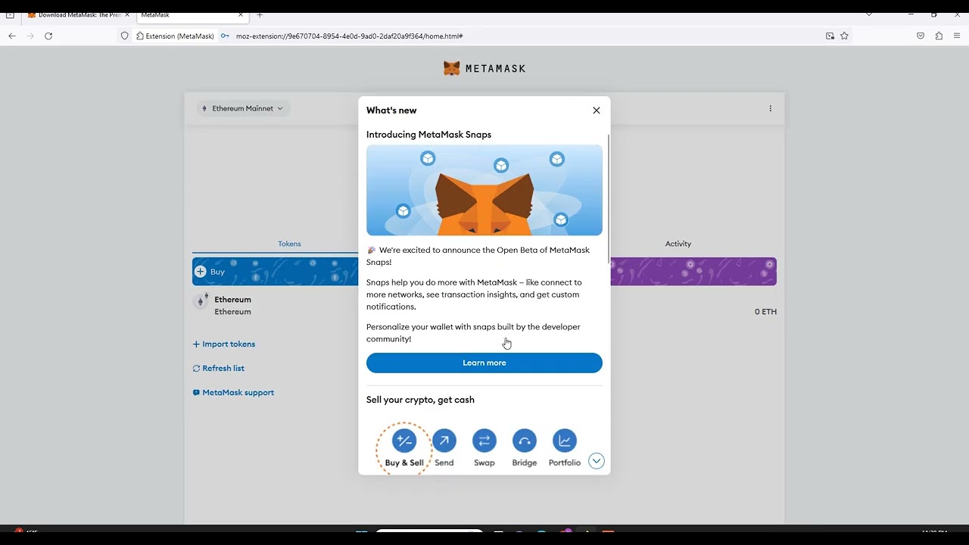This screenshot has height=545, width=969.
Task: Click the browser Forward arrow
Action: [30, 36]
